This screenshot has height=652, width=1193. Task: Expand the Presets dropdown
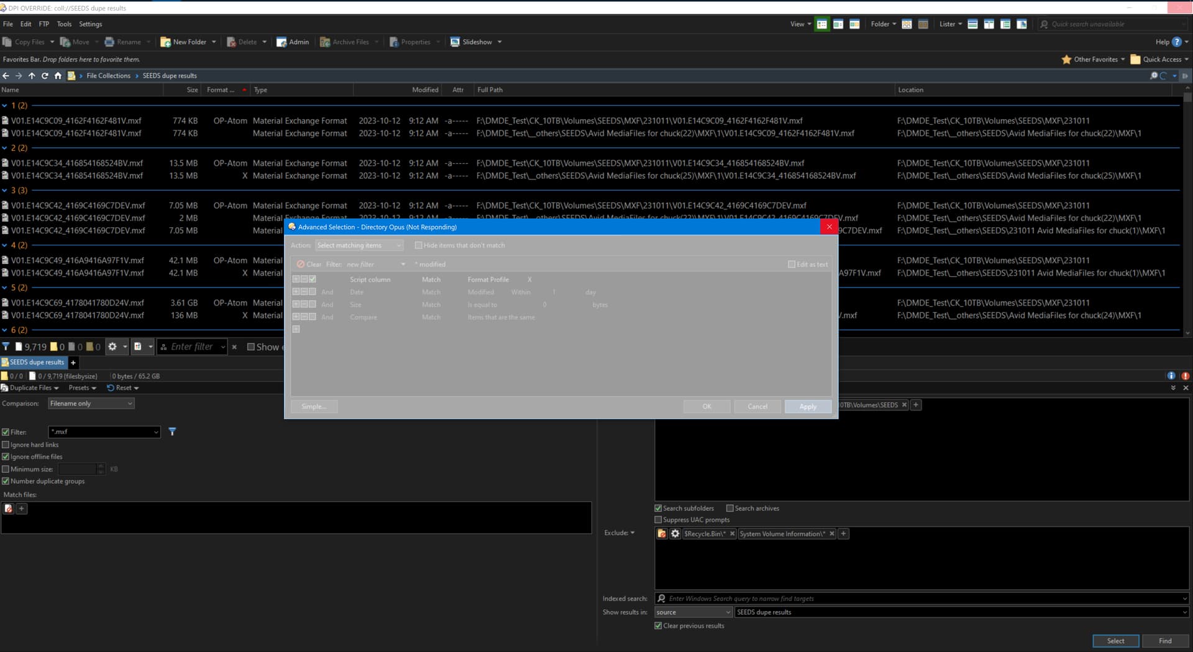click(82, 388)
